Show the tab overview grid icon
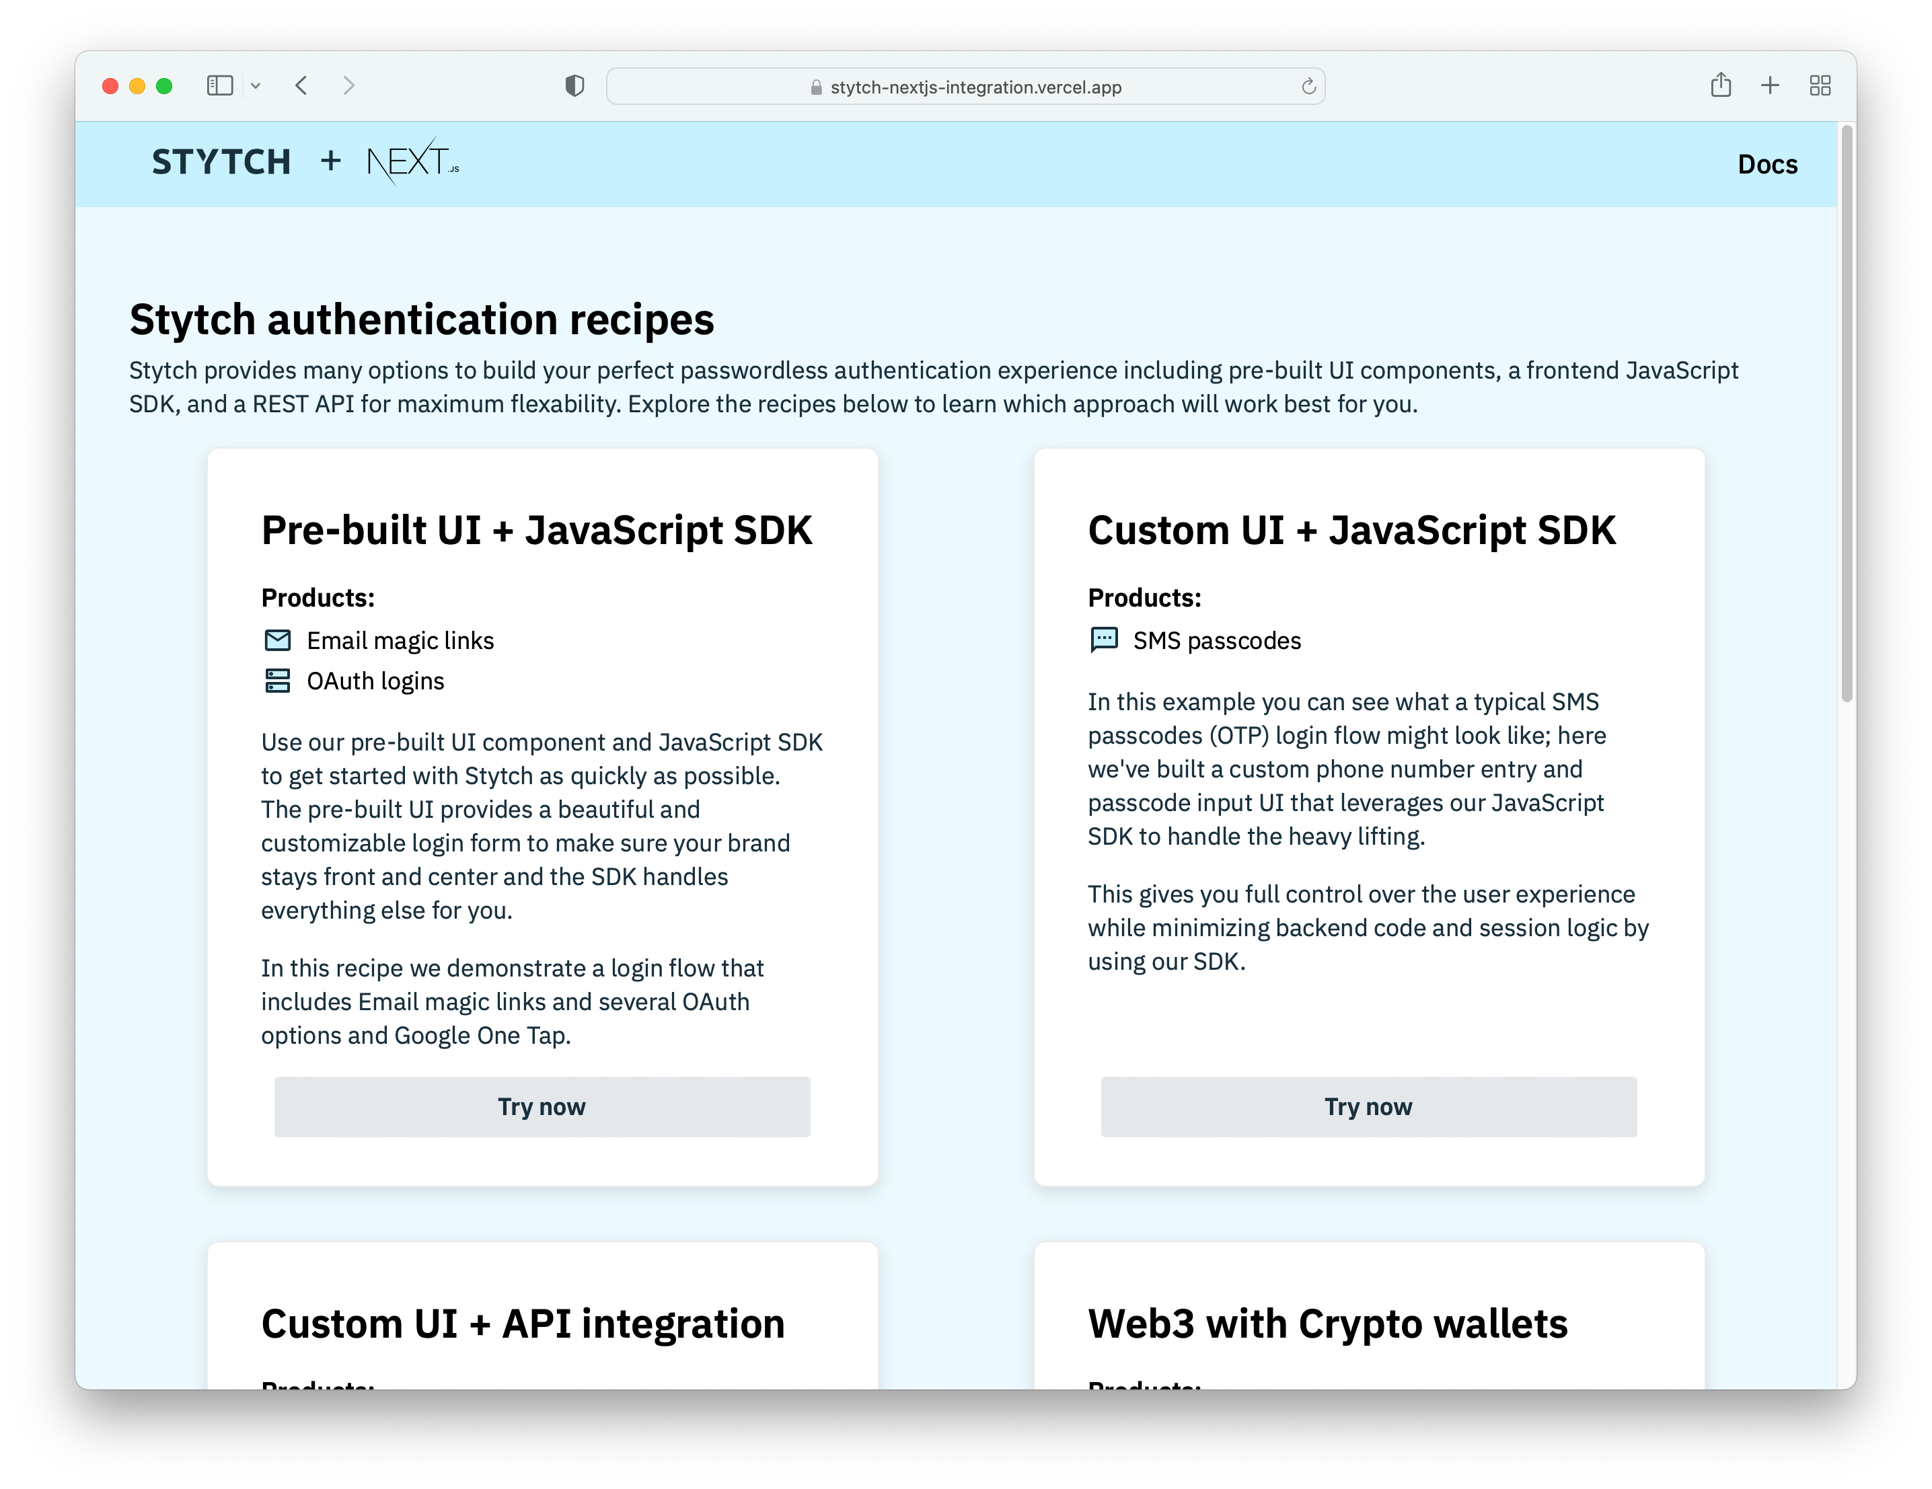This screenshot has width=1932, height=1489. click(x=1820, y=86)
